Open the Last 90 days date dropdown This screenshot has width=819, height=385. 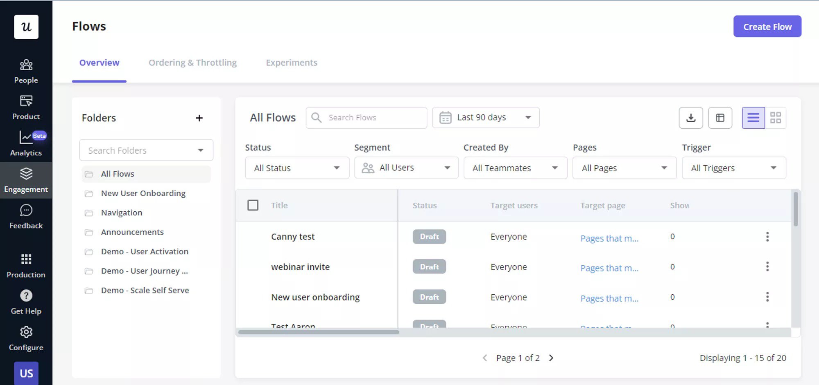[485, 118]
